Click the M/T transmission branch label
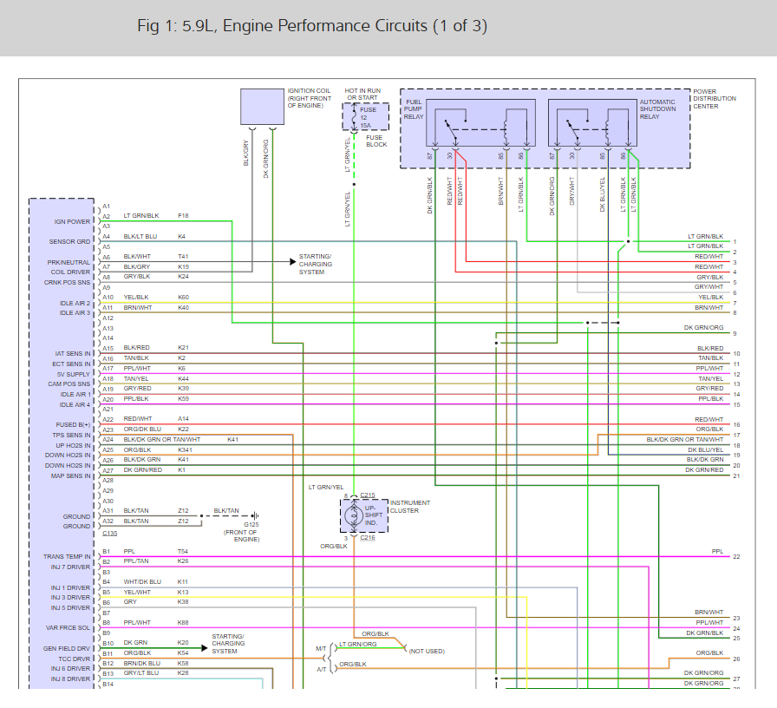This screenshot has height=708, width=777. coord(319,648)
